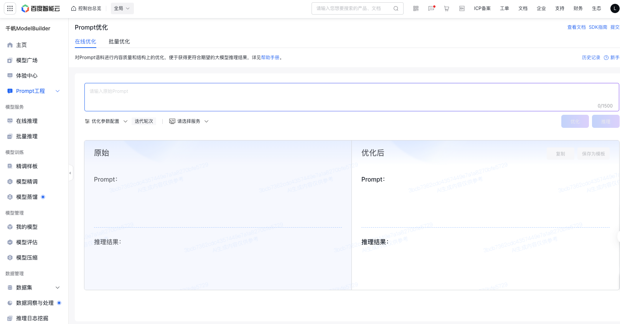
Task: Expand the 数据集 chevron
Action: (58, 288)
